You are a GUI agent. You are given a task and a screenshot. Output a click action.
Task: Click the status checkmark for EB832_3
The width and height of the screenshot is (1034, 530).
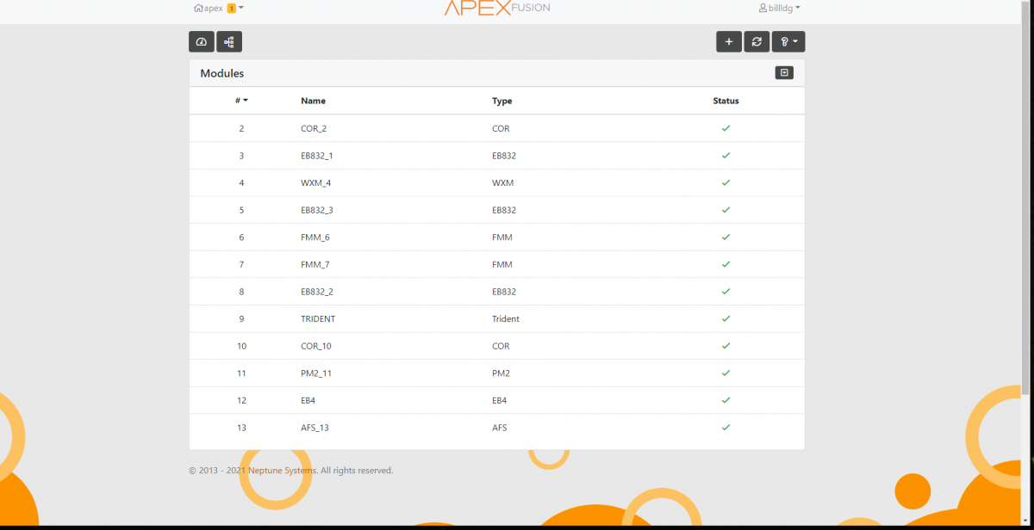click(x=726, y=210)
